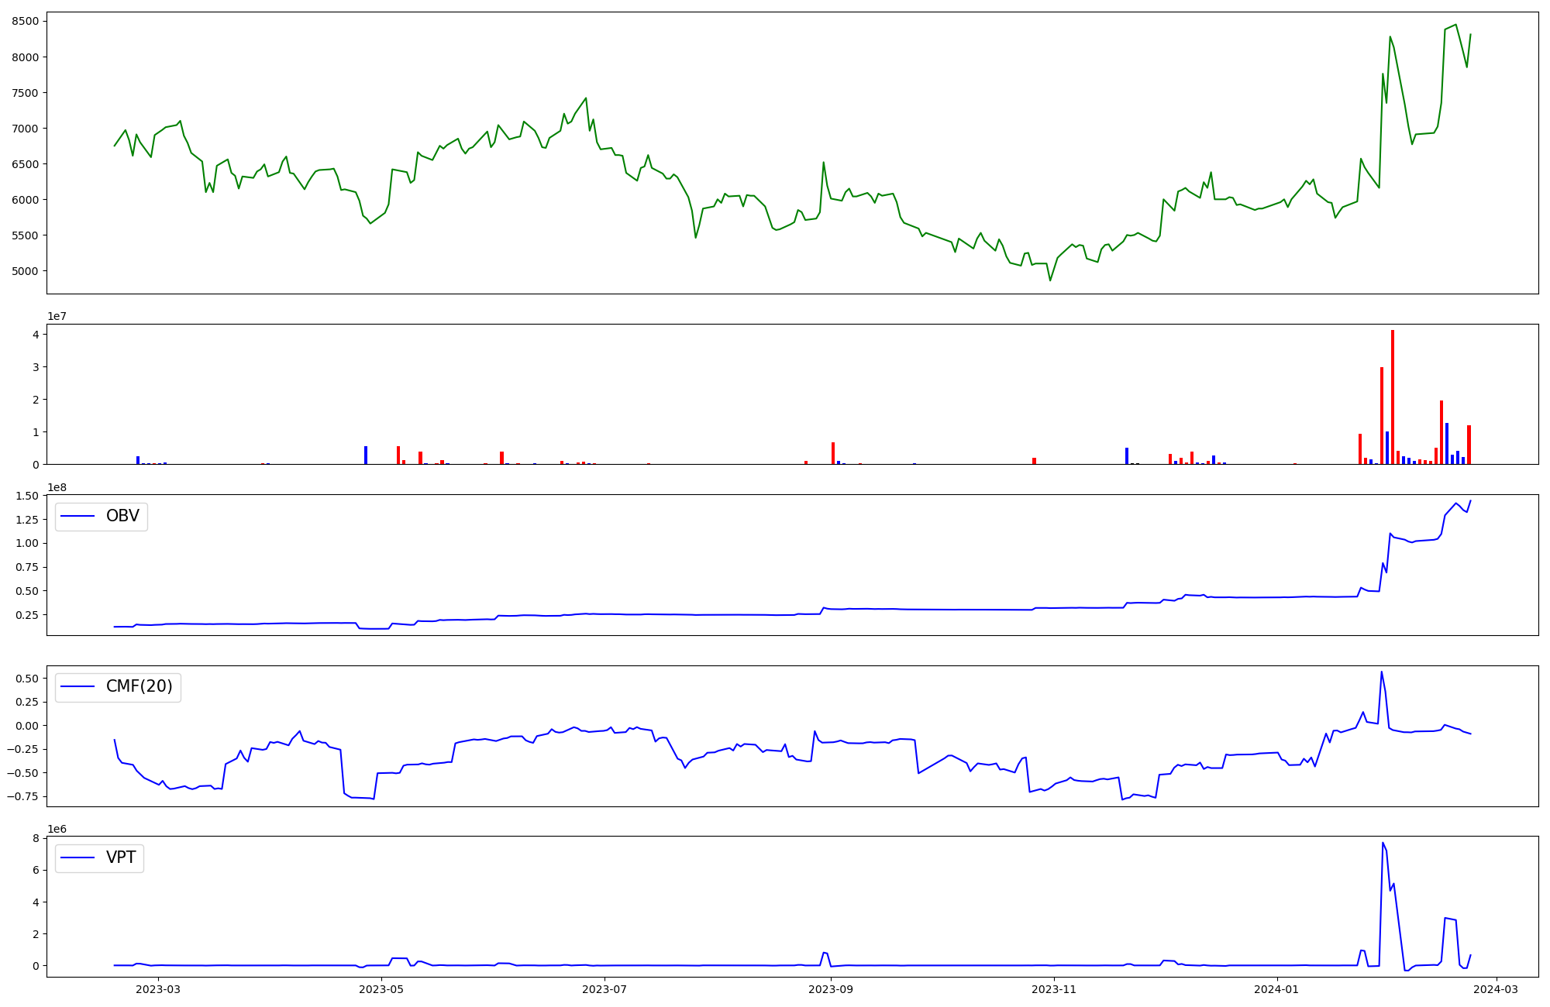The height and width of the screenshot is (1007, 1550).
Task: Click the 1e8 OBV scale label
Action: (57, 487)
